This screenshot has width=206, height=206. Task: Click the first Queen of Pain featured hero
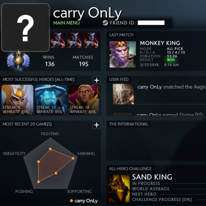[58, 40]
